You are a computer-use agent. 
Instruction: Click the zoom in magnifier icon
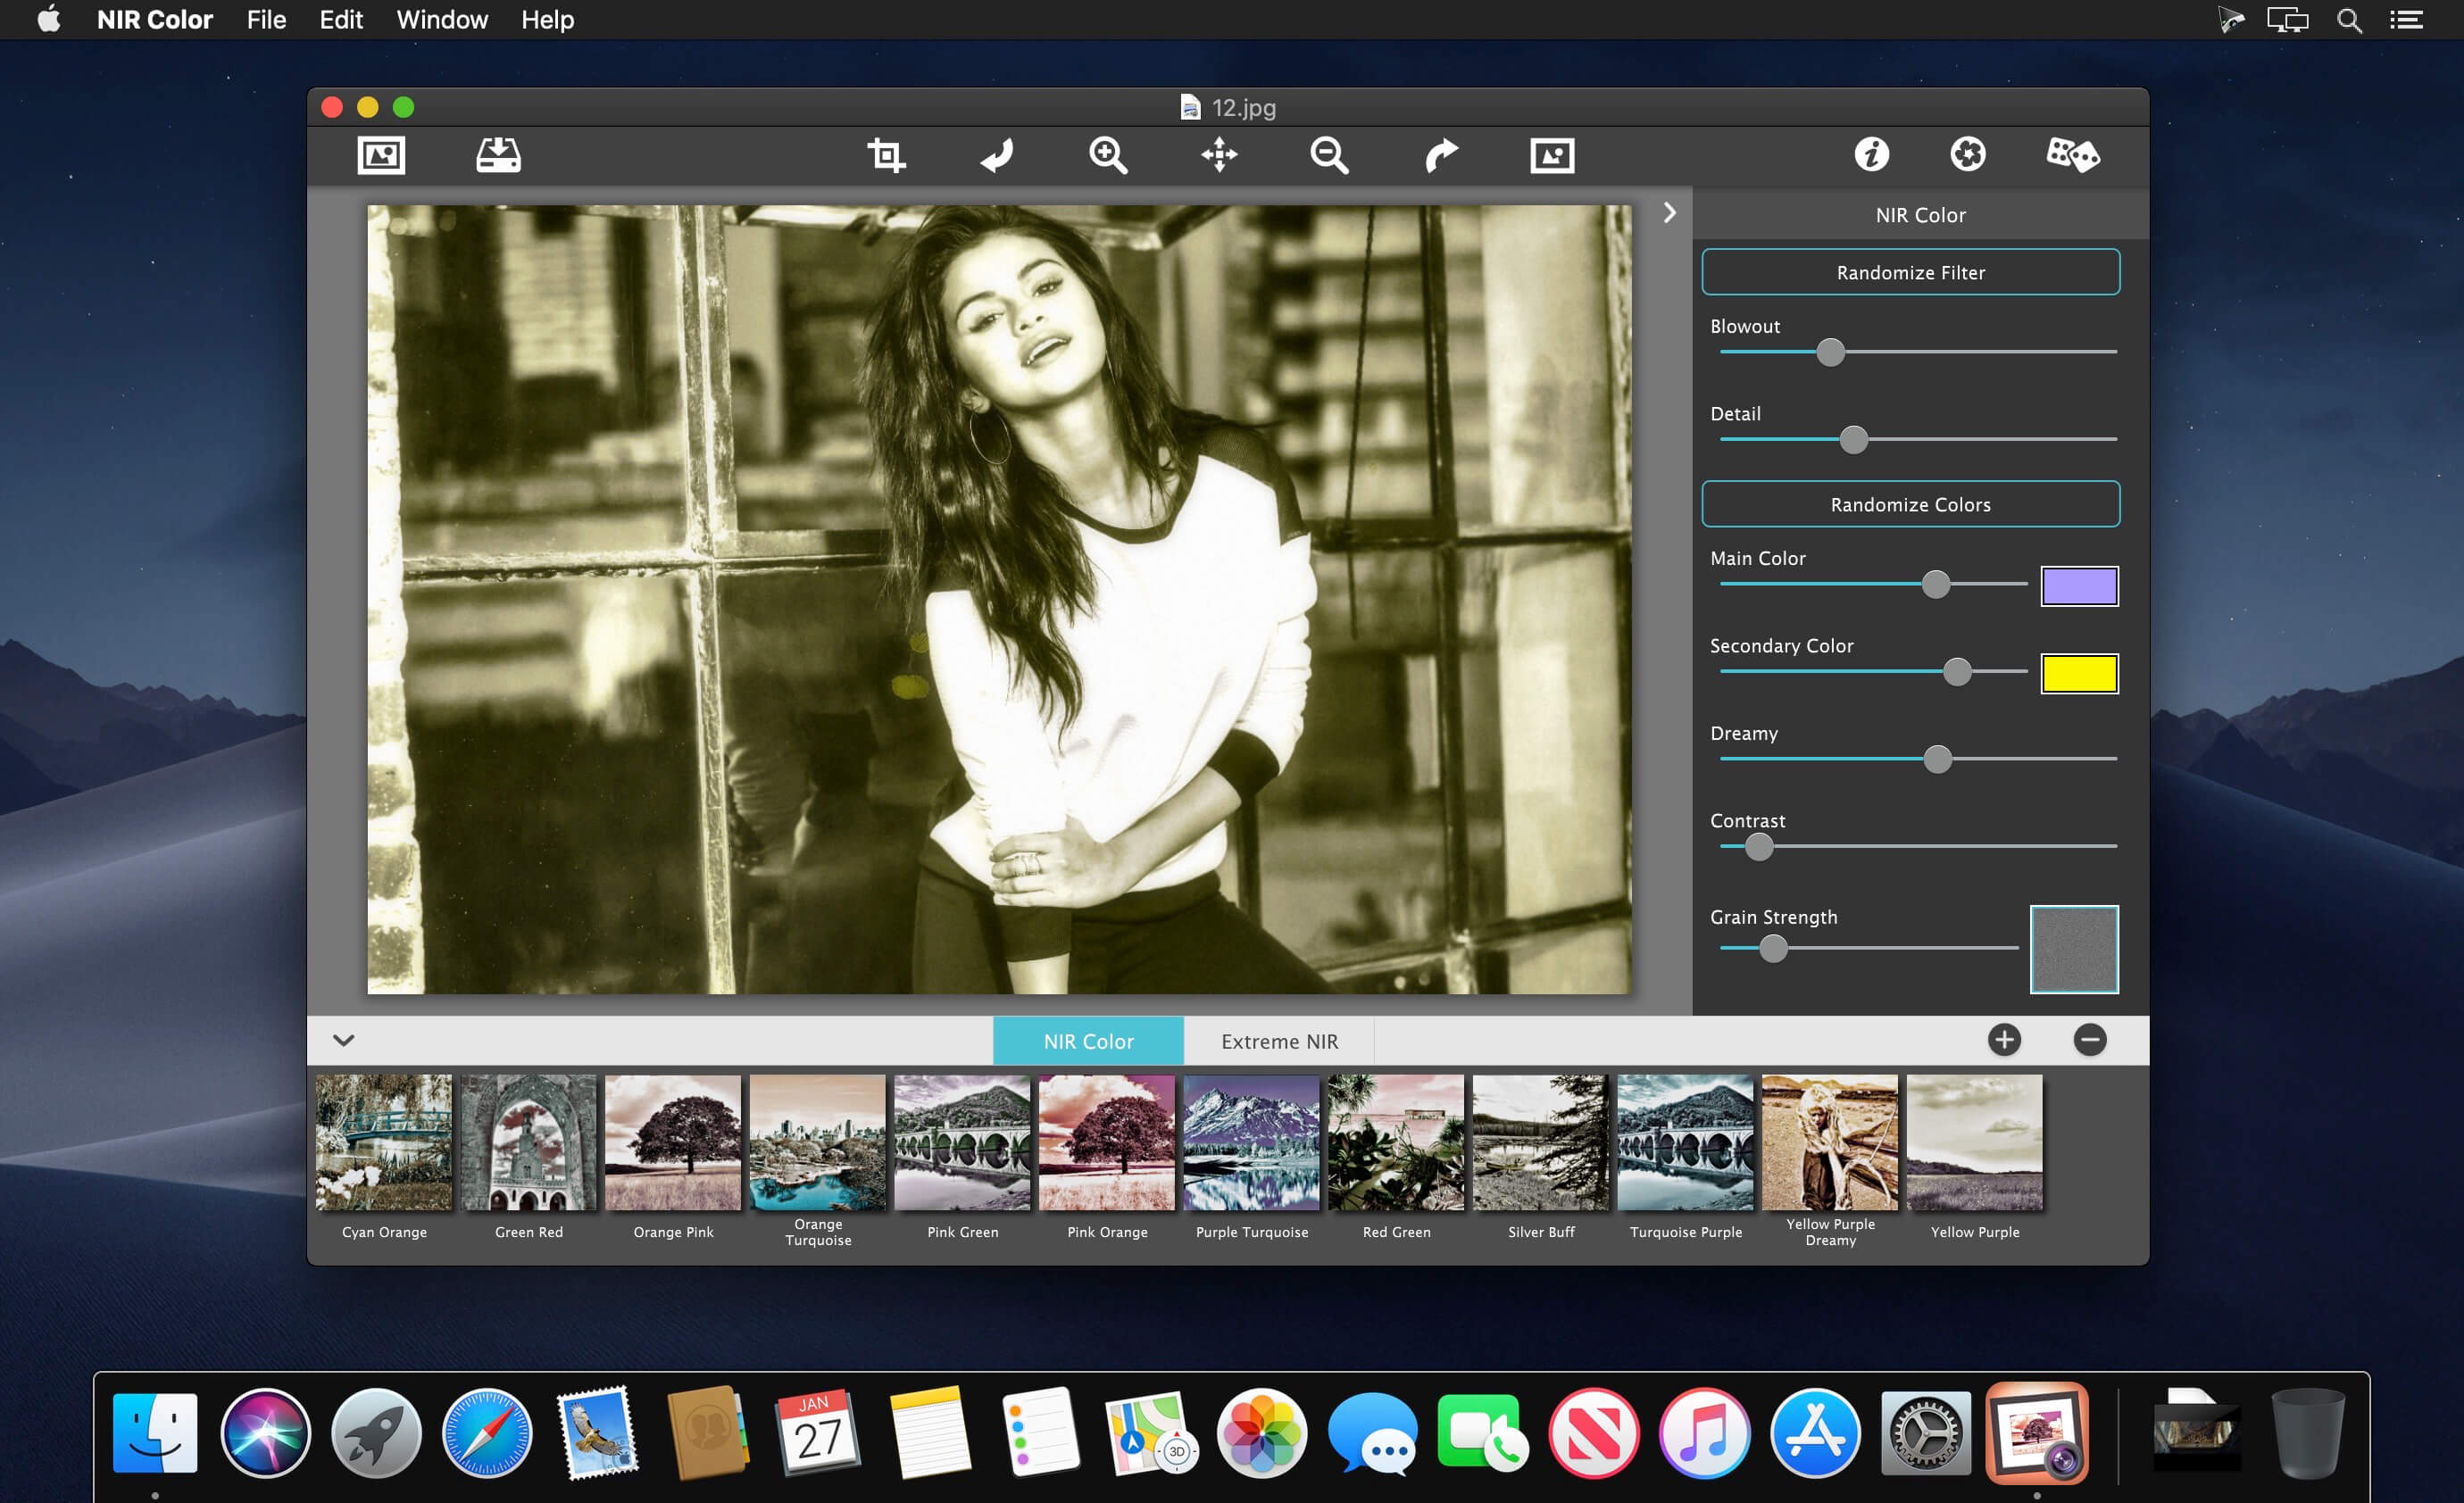click(1108, 156)
